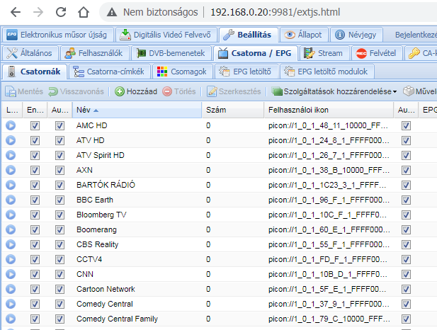Open the Művelet actions menu
437x330 pixels.
pyautogui.click(x=420, y=91)
